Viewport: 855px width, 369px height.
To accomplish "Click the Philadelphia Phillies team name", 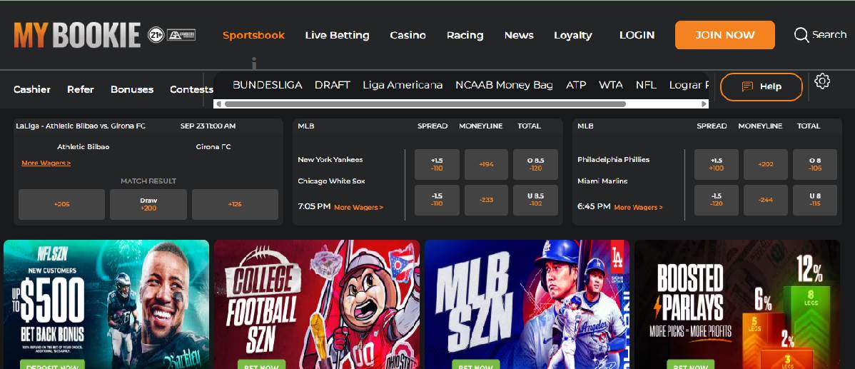I will pos(614,160).
